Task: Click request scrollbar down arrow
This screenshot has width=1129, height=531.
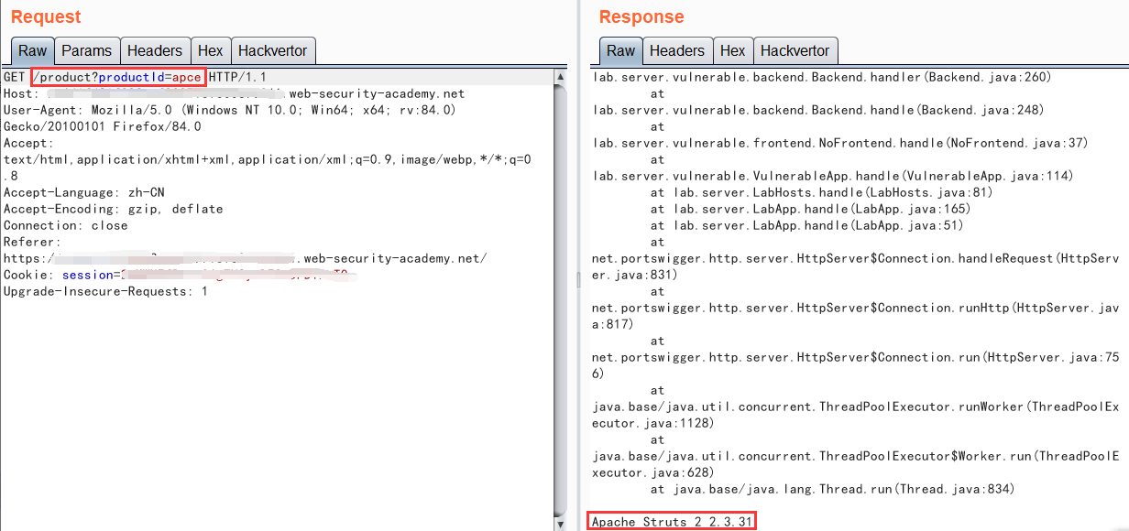Action: coord(561,524)
